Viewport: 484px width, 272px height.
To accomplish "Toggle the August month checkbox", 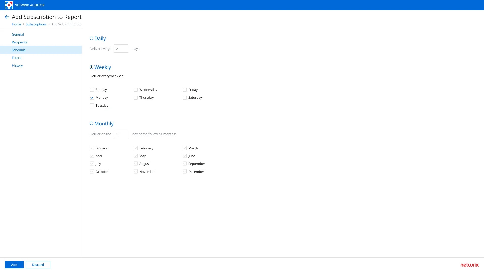I will (136, 164).
